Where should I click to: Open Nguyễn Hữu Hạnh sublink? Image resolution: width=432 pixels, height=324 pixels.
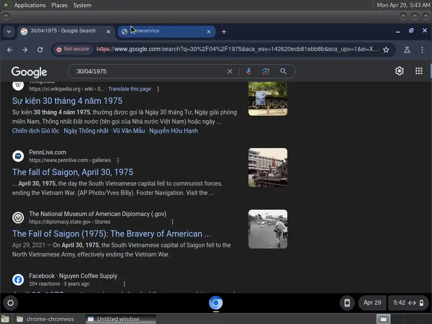(173, 131)
